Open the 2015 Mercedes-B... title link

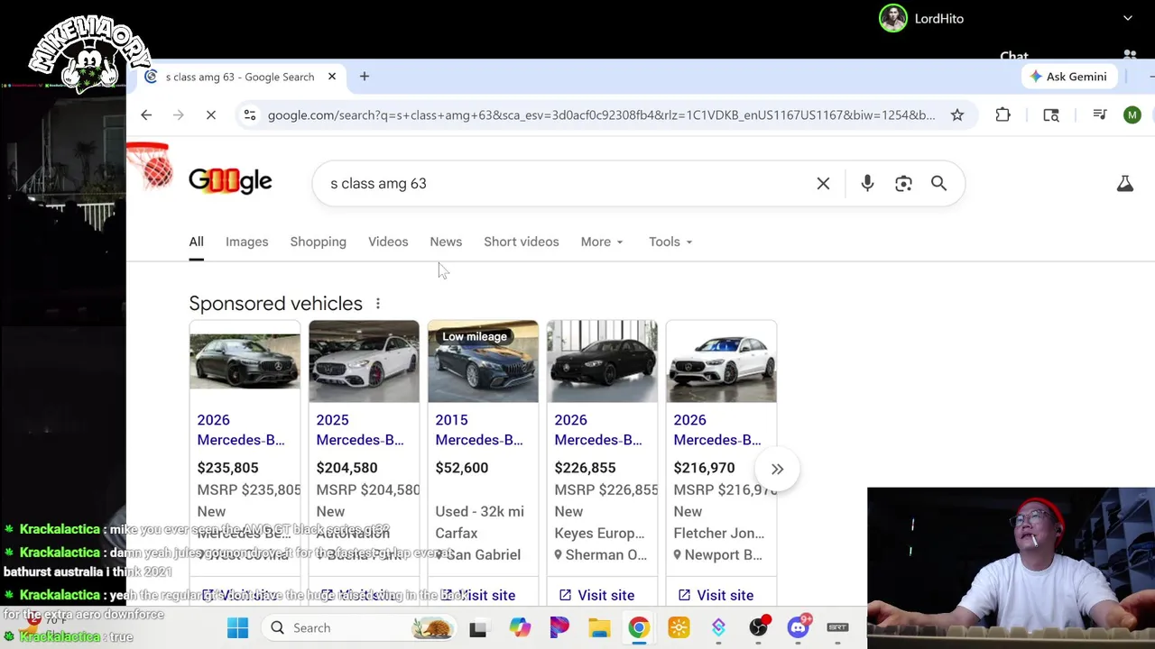coord(479,430)
